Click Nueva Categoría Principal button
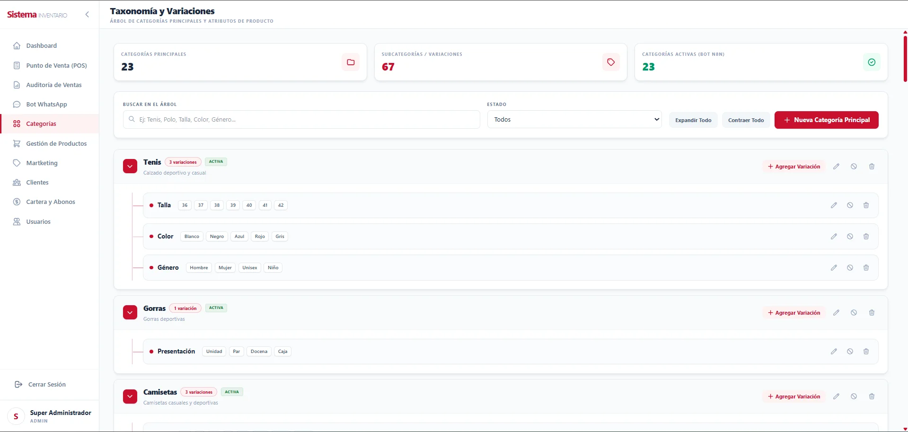 pos(826,120)
